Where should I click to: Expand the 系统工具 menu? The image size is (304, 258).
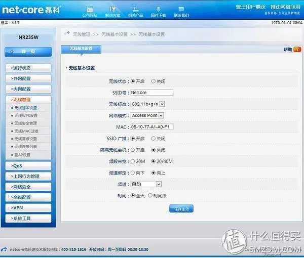click(x=28, y=219)
